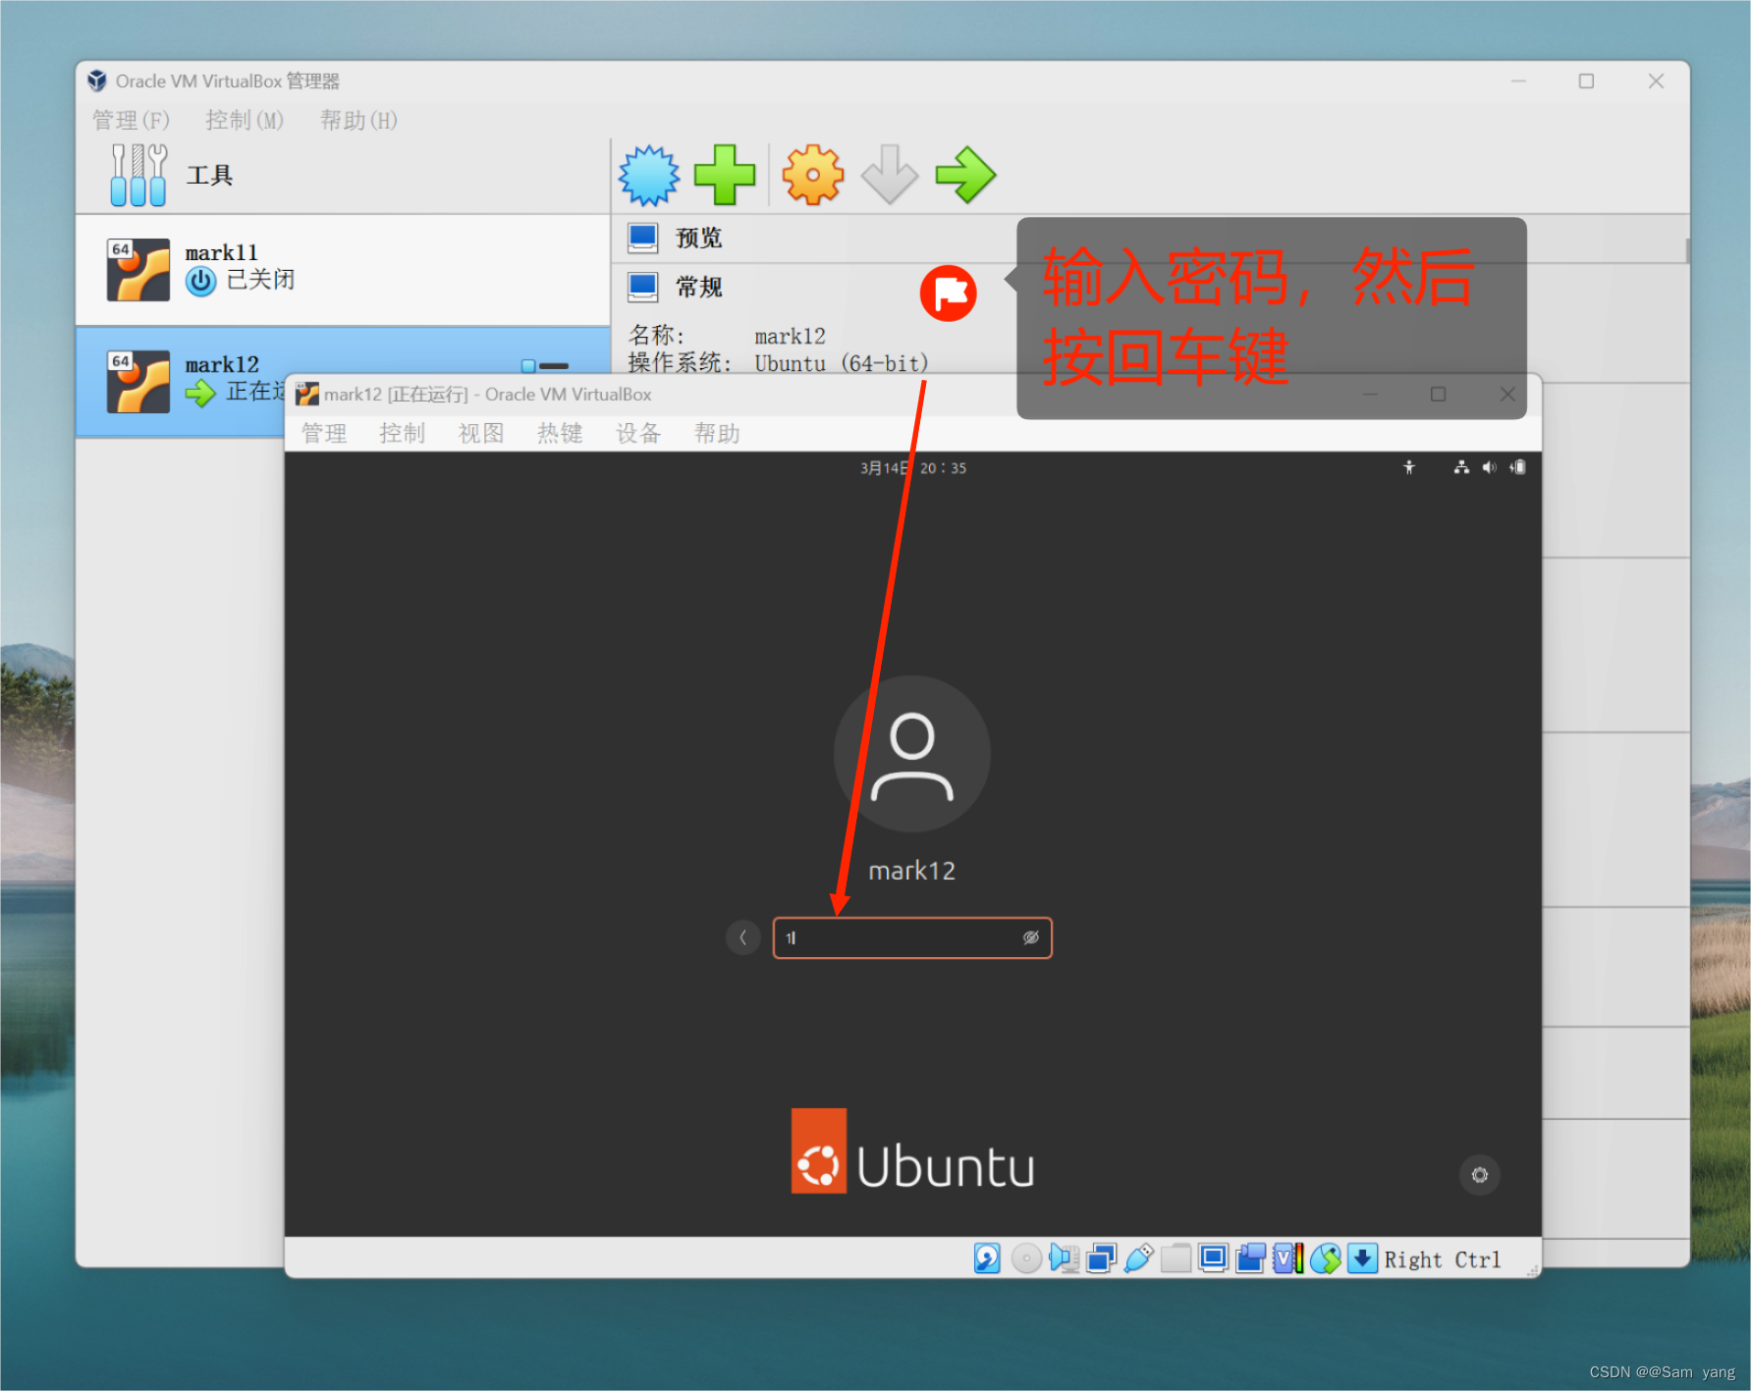Viewport: 1751px width, 1391px height.
Task: Click display monitor icon in VM status bar
Action: [1213, 1257]
